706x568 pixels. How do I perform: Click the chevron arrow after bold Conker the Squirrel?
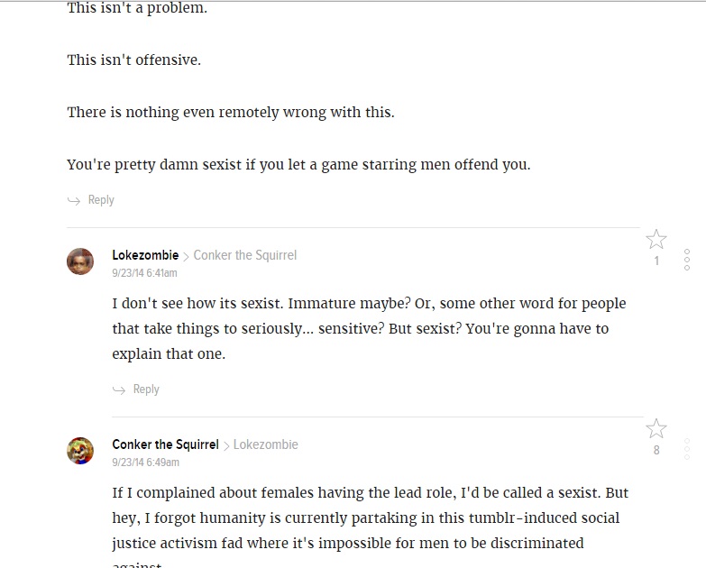[226, 445]
